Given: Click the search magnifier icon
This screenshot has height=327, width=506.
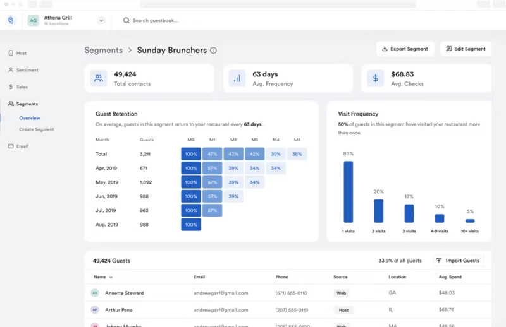Looking at the screenshot, I should pos(126,20).
